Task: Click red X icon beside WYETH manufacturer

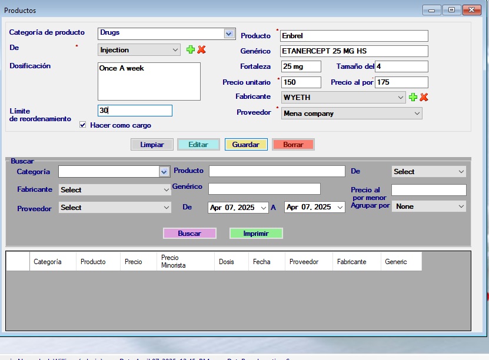Action: coord(424,97)
